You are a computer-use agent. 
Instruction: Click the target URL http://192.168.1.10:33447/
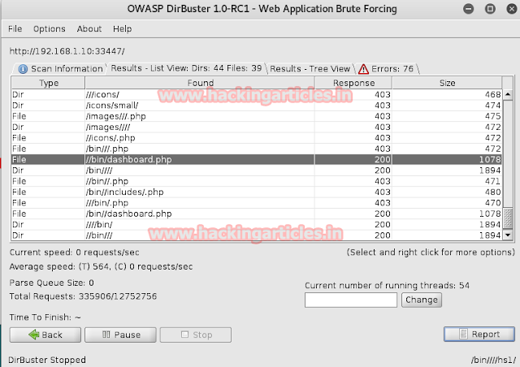[67, 51]
